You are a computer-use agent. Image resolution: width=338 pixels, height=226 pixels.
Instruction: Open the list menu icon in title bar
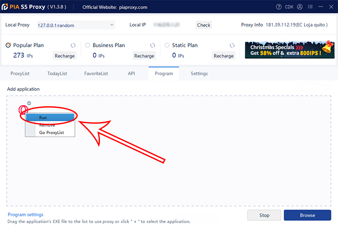[x=310, y=7]
